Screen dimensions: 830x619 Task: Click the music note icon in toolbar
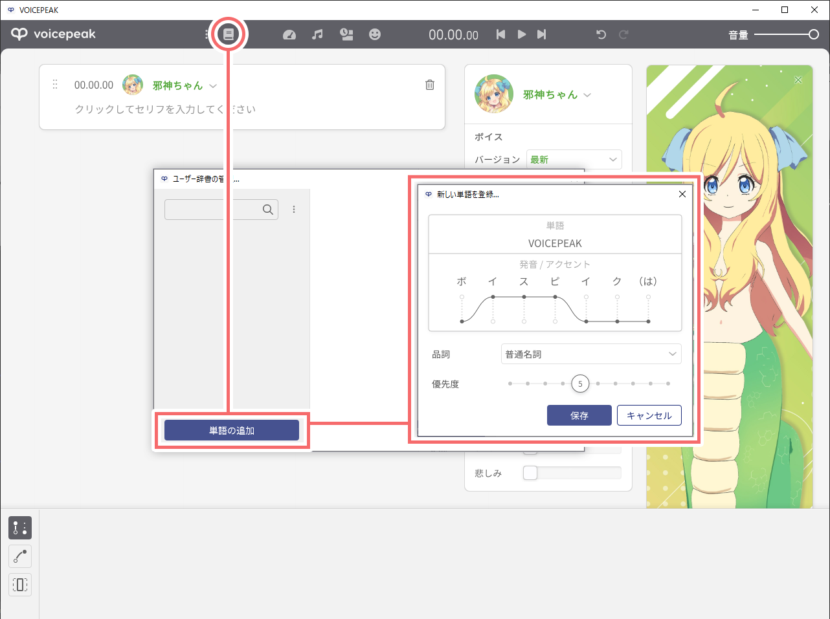tap(317, 34)
